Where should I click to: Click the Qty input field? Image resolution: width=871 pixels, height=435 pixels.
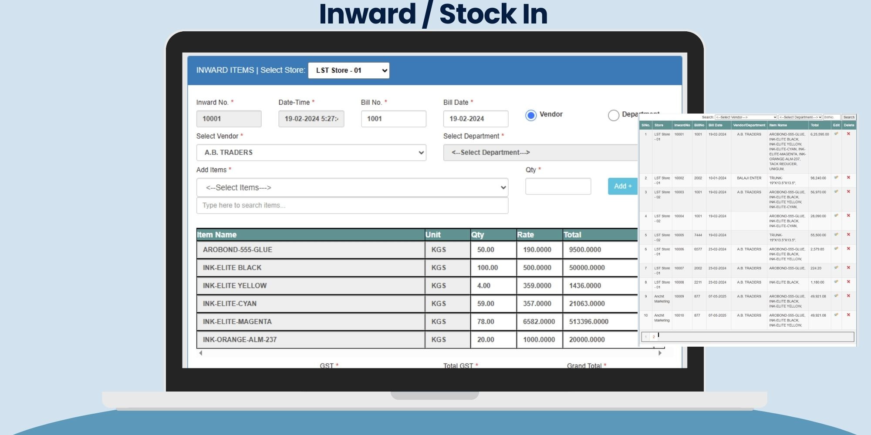point(558,186)
